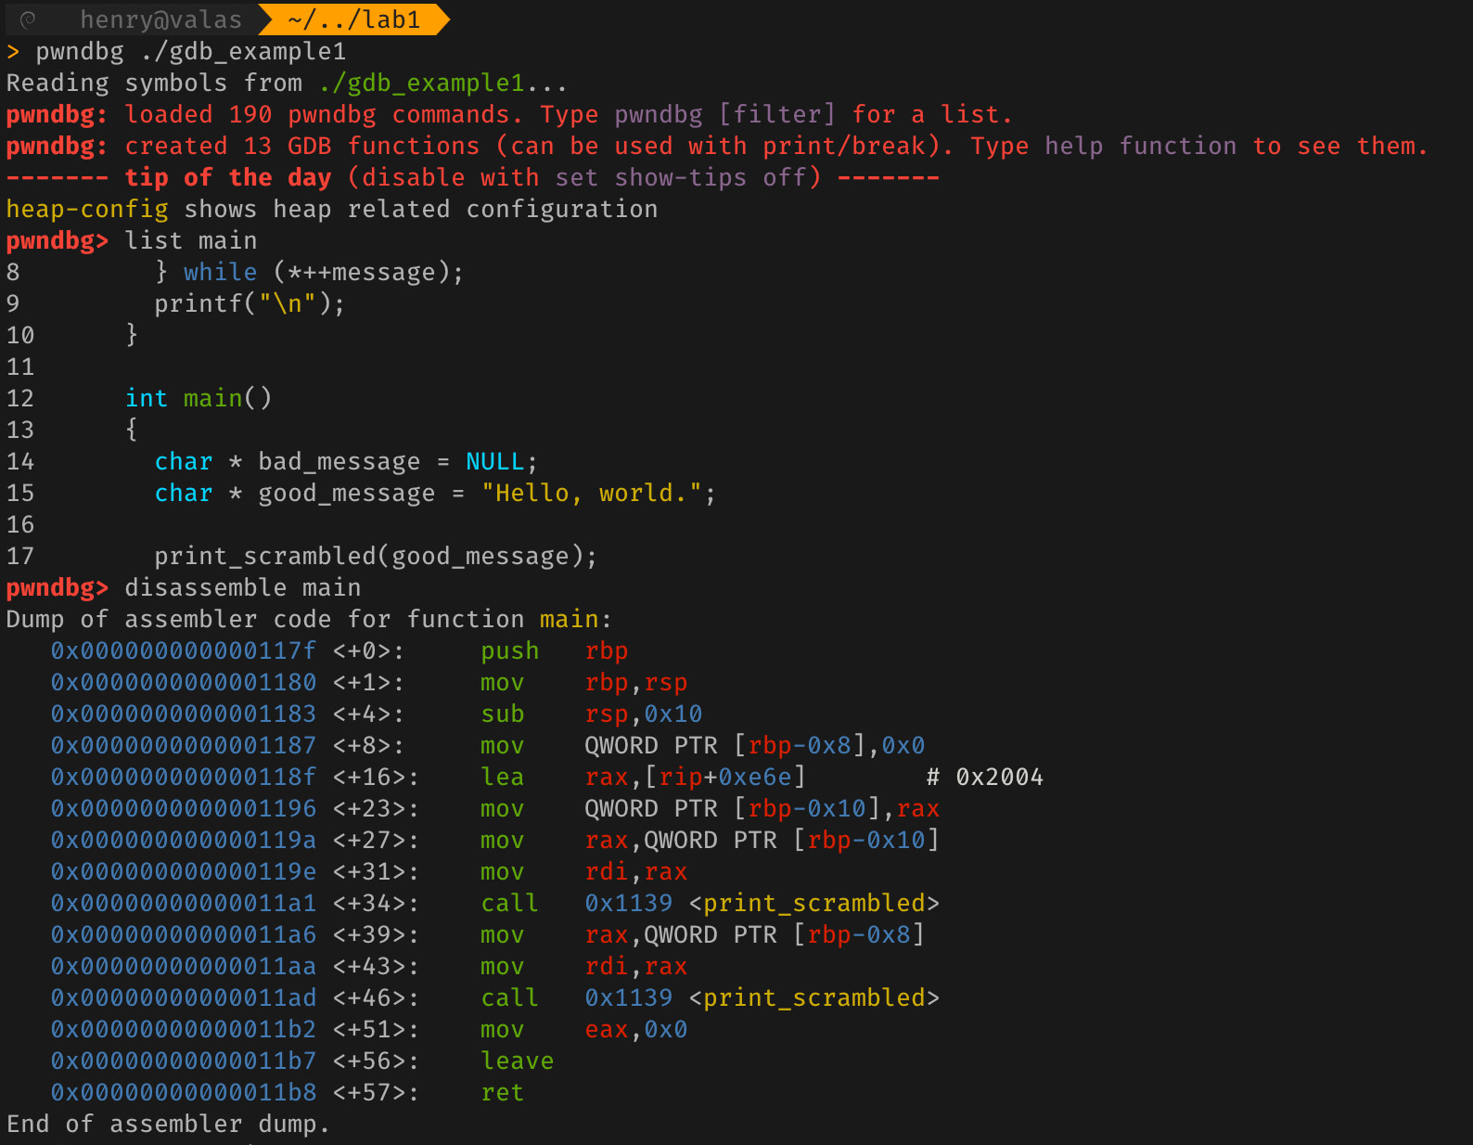The image size is (1473, 1145).
Task: Click the 'help function' hint text
Action: (x=1140, y=146)
